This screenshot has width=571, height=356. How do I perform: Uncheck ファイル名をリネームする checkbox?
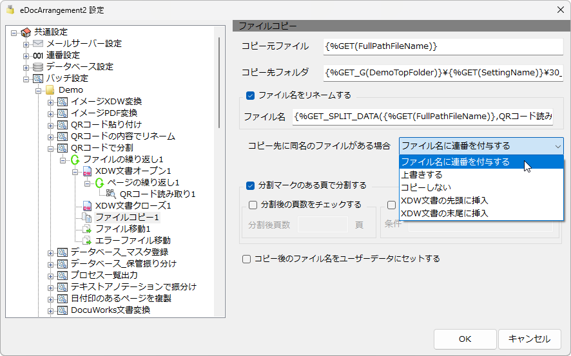tap(250, 96)
